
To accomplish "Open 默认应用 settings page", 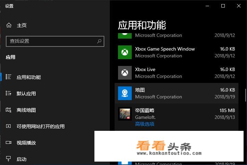I will 26,94.
